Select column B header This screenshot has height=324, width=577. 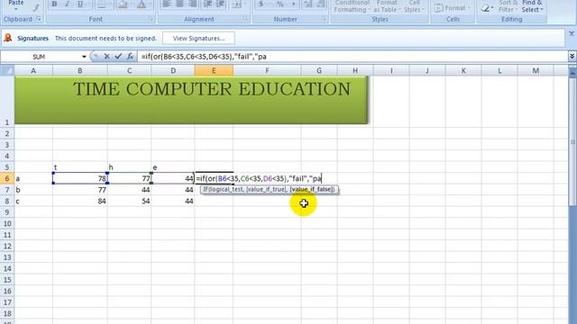(80, 70)
